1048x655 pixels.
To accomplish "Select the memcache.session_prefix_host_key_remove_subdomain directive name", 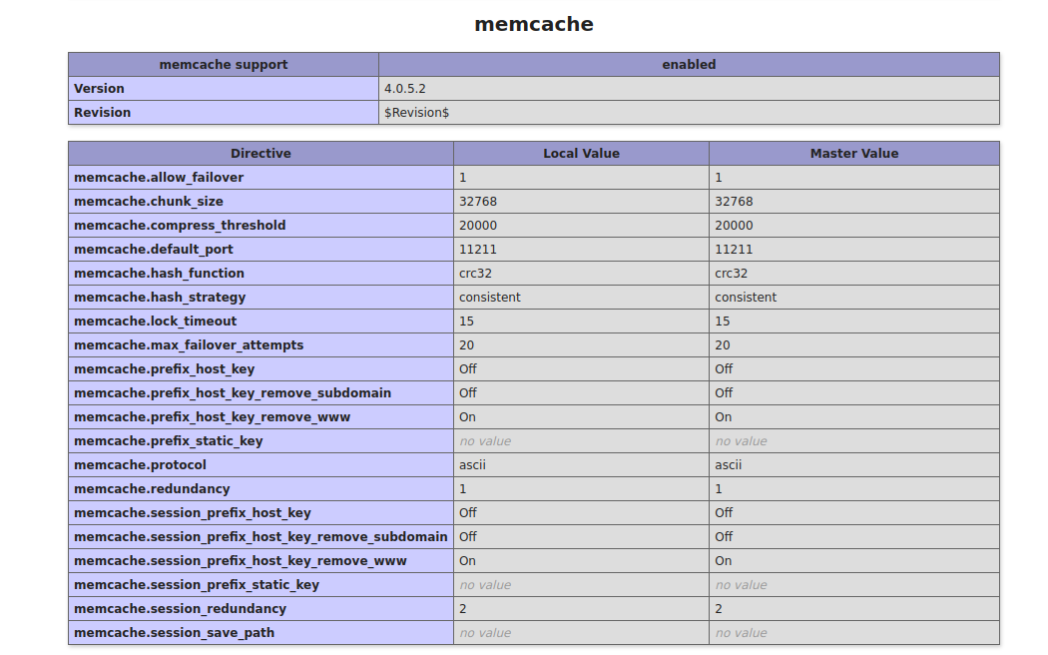I will tap(261, 537).
